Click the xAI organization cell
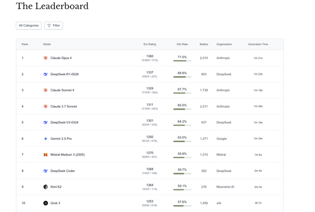Viewport: 315px width, 212px height. coord(219,203)
